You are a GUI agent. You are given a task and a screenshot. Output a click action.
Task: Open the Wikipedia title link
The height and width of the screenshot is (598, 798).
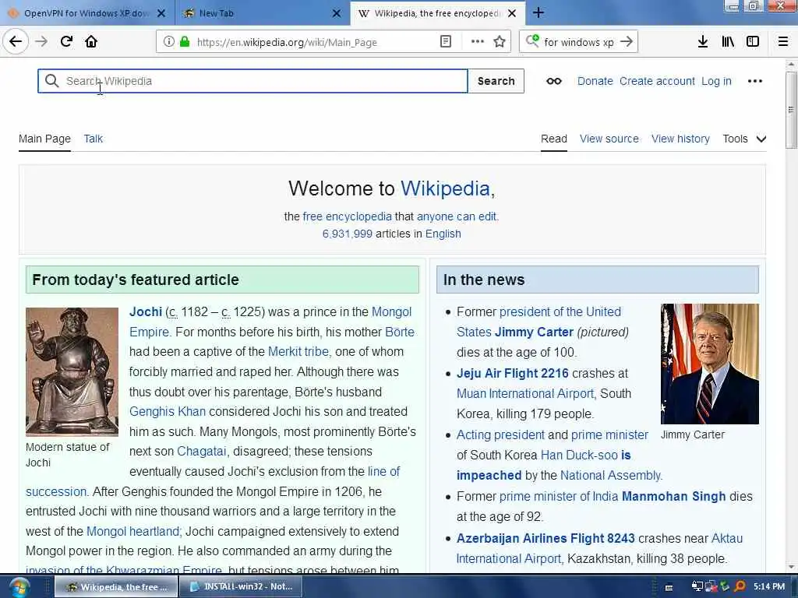445,188
